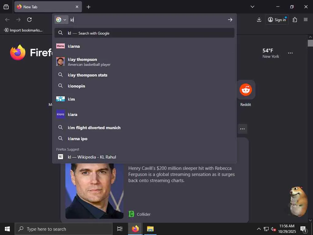313x235 pixels.
Task: Click into the address bar text field
Action: tap(148, 20)
